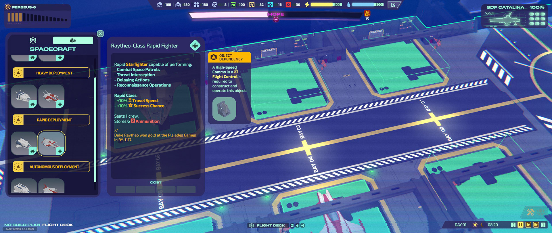552x233 pixels.
Task: Click the Catalina module grid indicator
Action: (x=537, y=19)
